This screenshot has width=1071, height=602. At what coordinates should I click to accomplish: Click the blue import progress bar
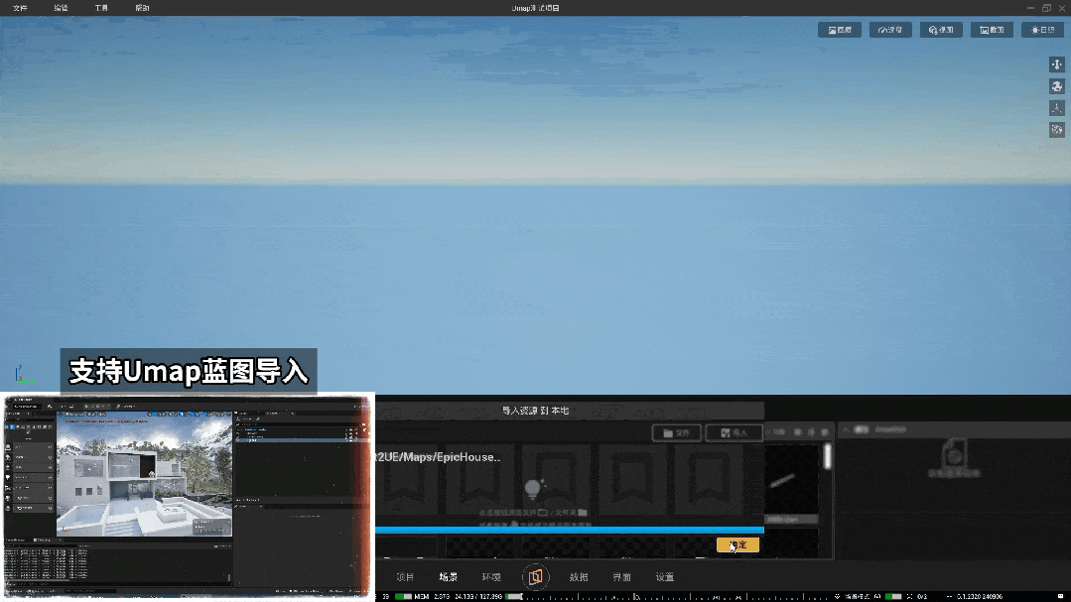click(569, 531)
